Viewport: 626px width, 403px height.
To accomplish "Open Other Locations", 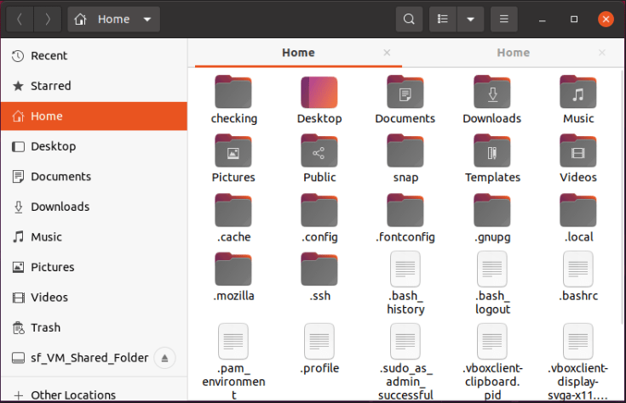I will (94, 394).
